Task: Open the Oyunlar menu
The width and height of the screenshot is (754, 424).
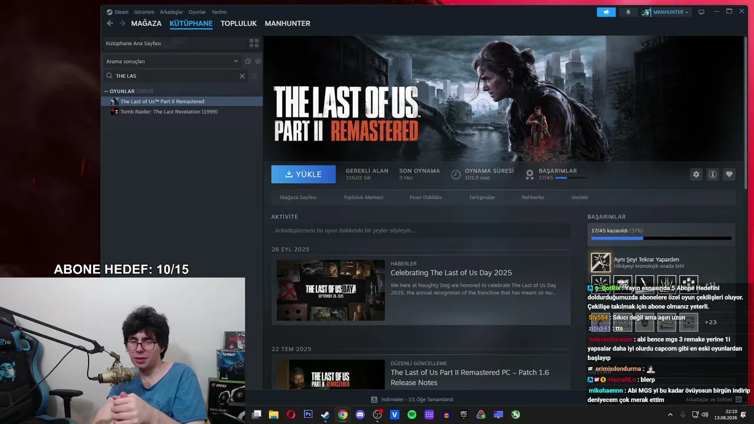Action: click(197, 12)
